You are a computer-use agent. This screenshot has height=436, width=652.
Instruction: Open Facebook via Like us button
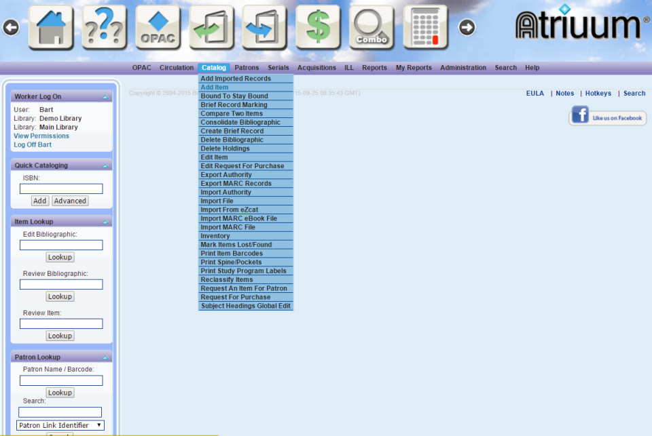607,117
